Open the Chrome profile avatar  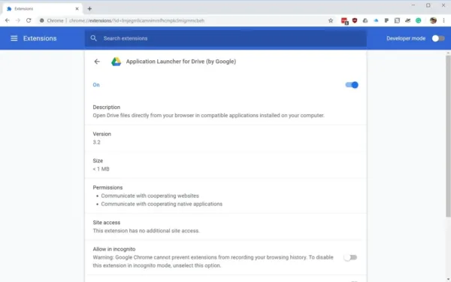click(433, 20)
